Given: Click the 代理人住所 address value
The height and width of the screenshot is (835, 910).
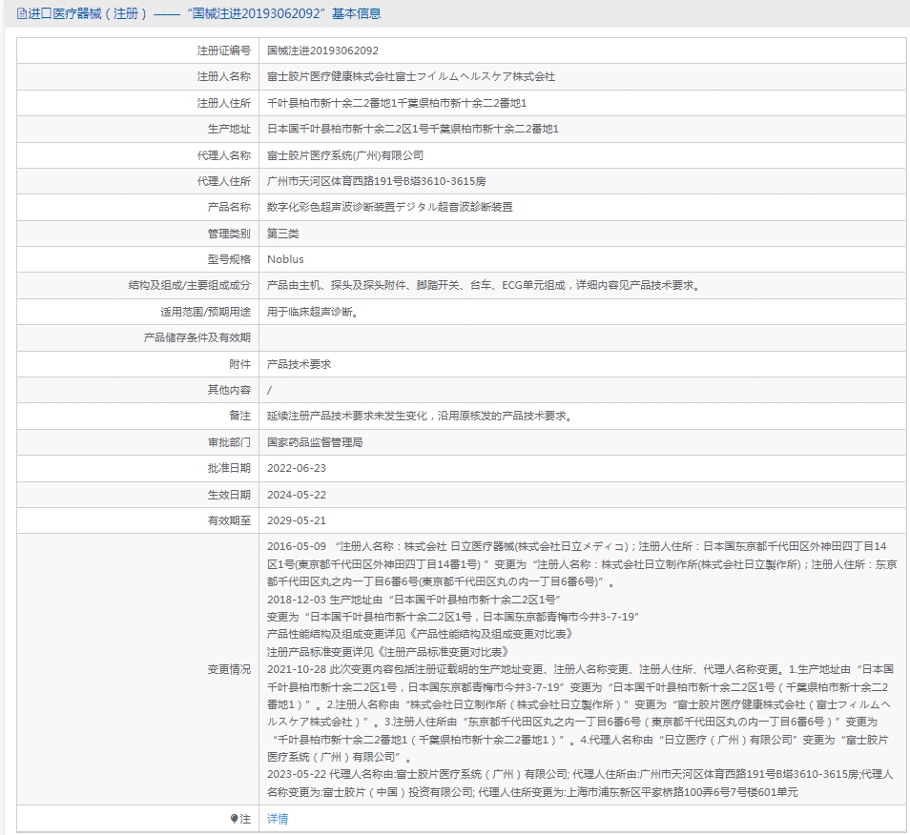Looking at the screenshot, I should click(376, 181).
